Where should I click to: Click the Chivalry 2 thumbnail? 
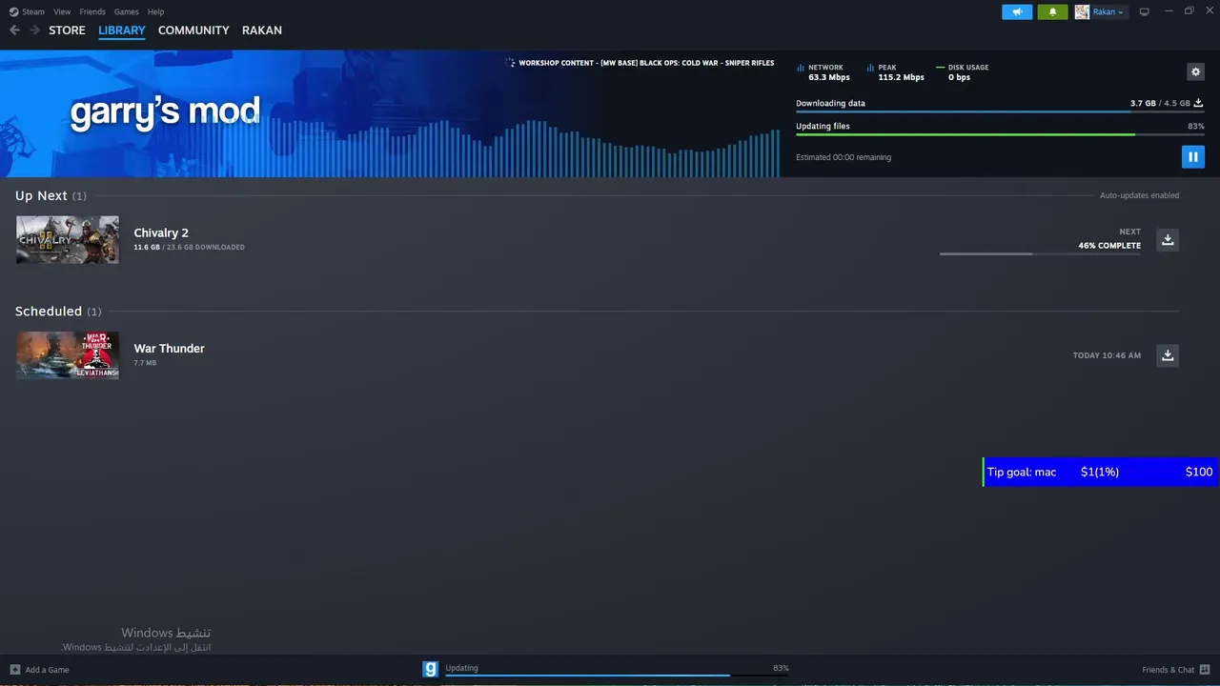[x=68, y=239]
